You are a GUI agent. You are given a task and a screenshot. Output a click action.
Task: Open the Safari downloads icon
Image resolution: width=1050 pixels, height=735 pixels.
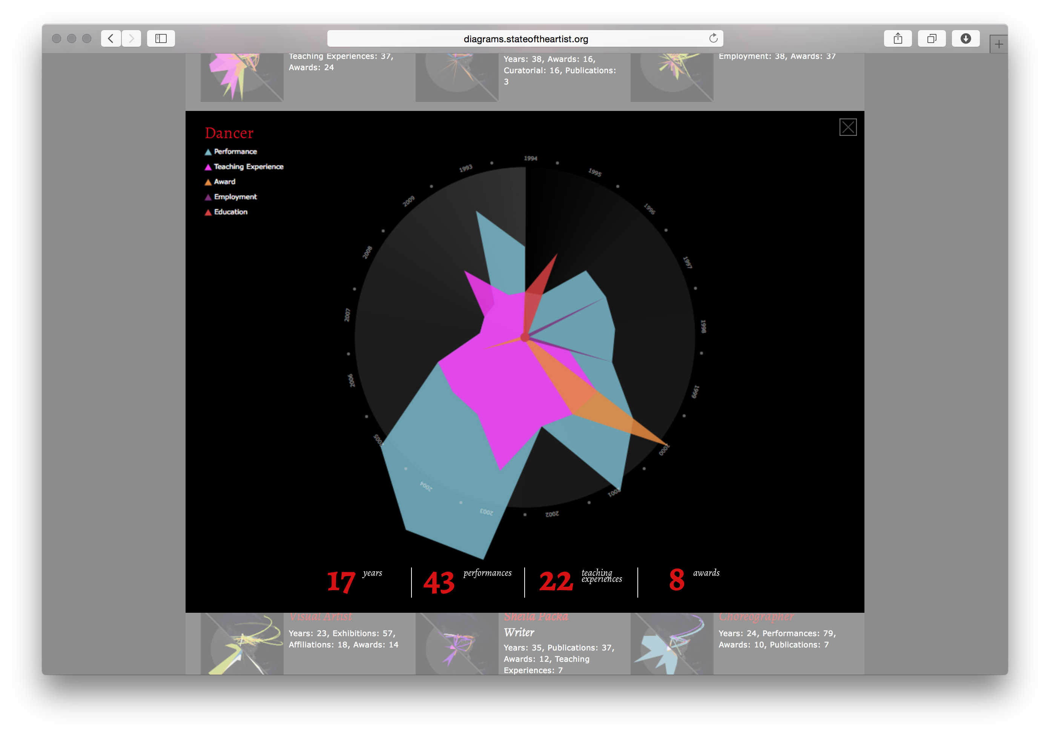click(x=966, y=38)
